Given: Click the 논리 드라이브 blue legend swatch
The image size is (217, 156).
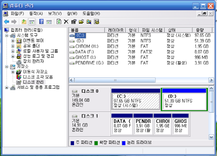Looking at the screenshot, I should coord(124,143).
